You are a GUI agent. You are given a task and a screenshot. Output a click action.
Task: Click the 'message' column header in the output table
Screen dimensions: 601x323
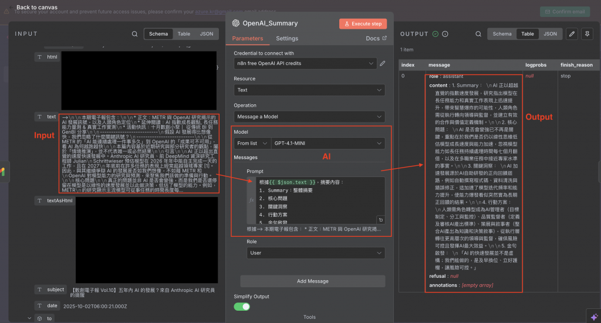tap(439, 65)
